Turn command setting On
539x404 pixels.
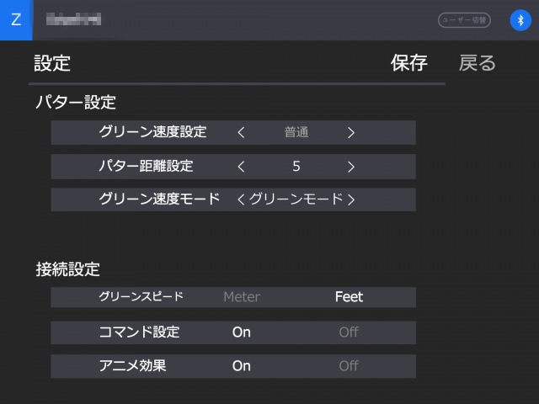tap(242, 332)
